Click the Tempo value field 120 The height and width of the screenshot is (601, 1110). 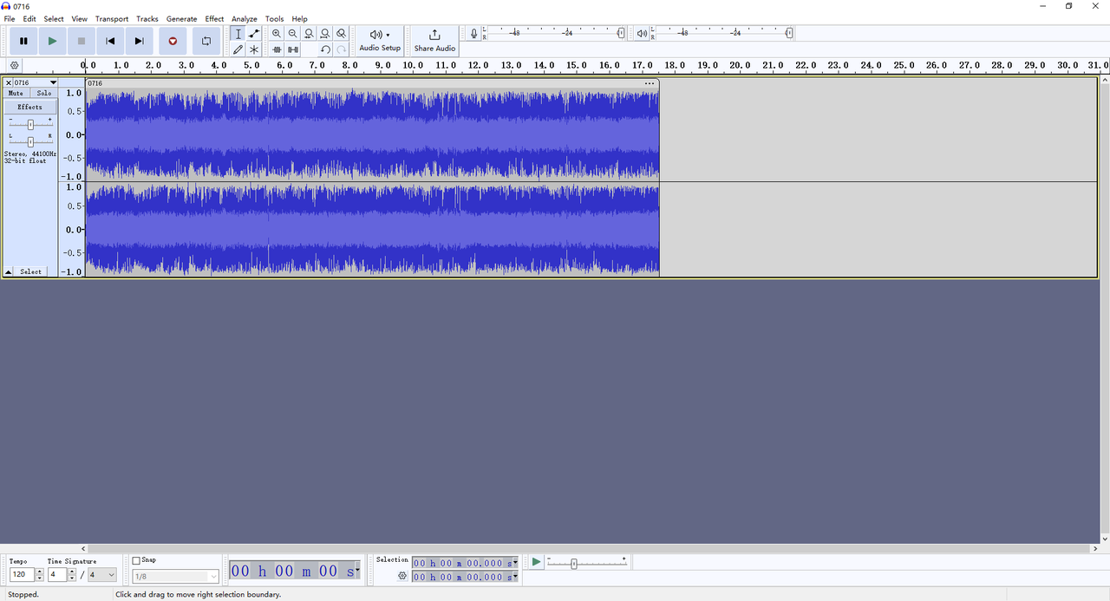(22, 574)
